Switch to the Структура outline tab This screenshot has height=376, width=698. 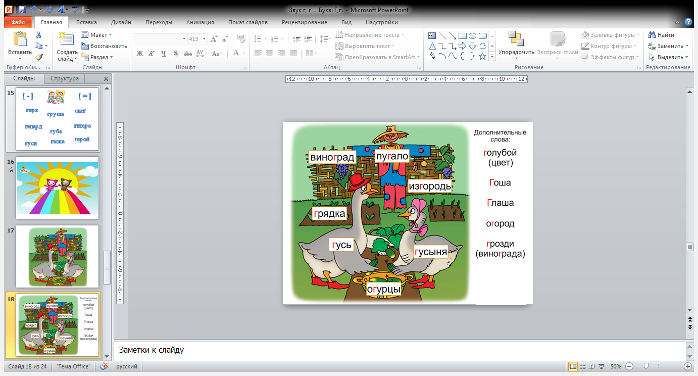pyautogui.click(x=64, y=78)
